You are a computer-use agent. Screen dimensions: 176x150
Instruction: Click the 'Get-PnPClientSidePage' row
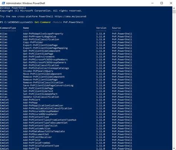(38, 54)
